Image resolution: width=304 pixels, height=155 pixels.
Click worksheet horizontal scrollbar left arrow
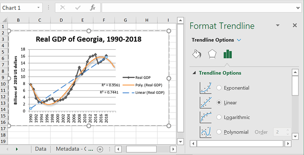(x=118, y=149)
